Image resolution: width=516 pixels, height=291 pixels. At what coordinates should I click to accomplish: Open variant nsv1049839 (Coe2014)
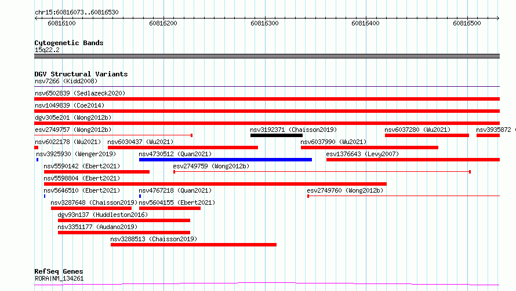pyautogui.click(x=70, y=105)
